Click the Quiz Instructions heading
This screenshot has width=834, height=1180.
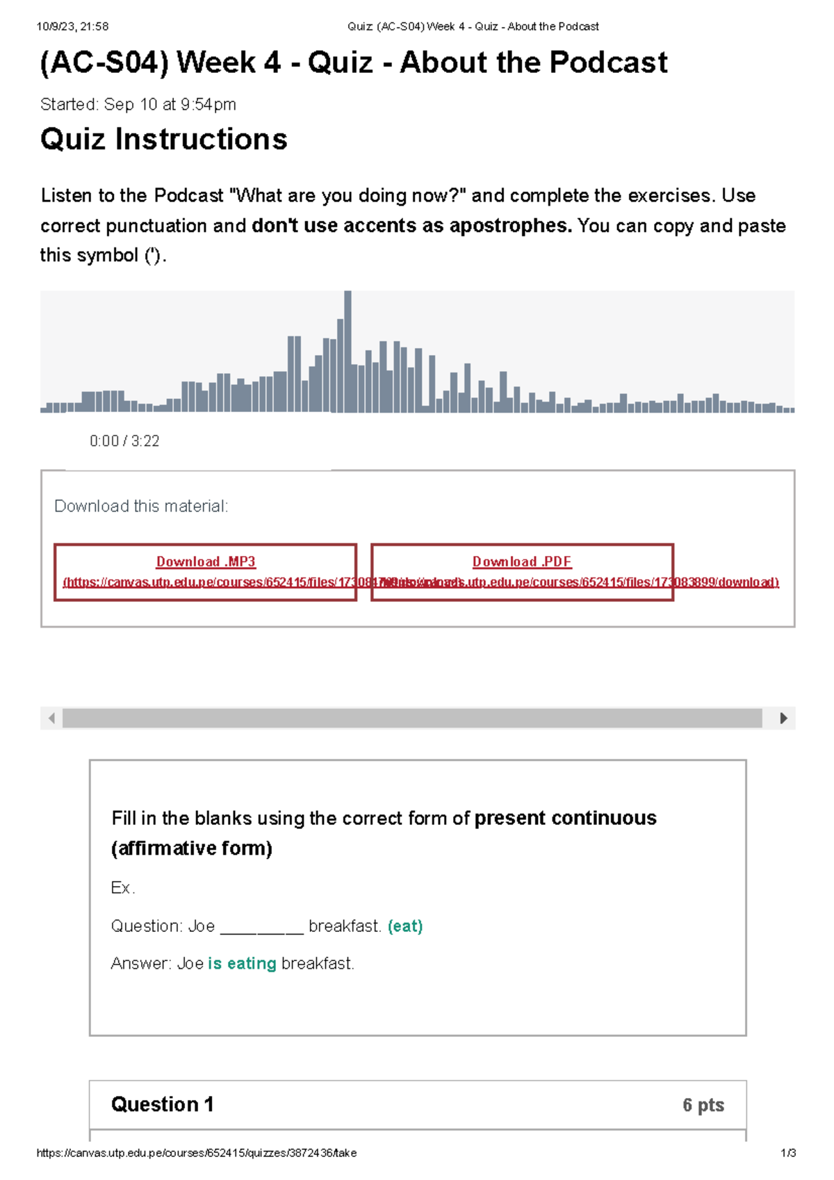(x=164, y=139)
